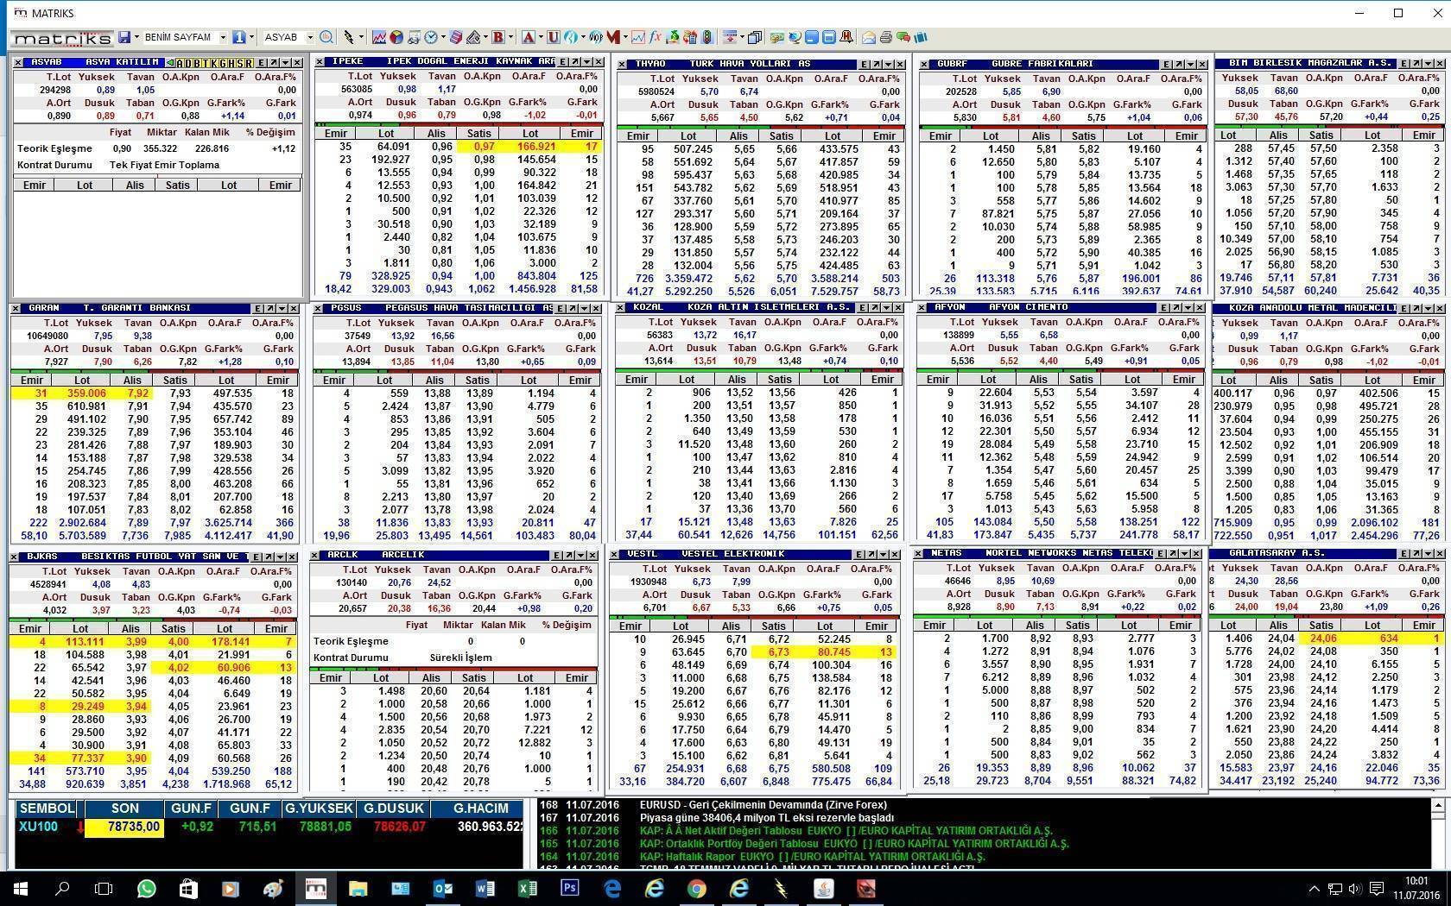Click the clock icon in the toolbar
The height and width of the screenshot is (906, 1451).
point(431,37)
